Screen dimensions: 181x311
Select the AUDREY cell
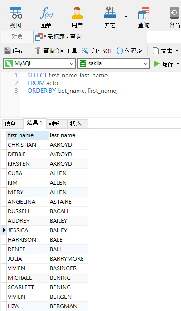28,221
